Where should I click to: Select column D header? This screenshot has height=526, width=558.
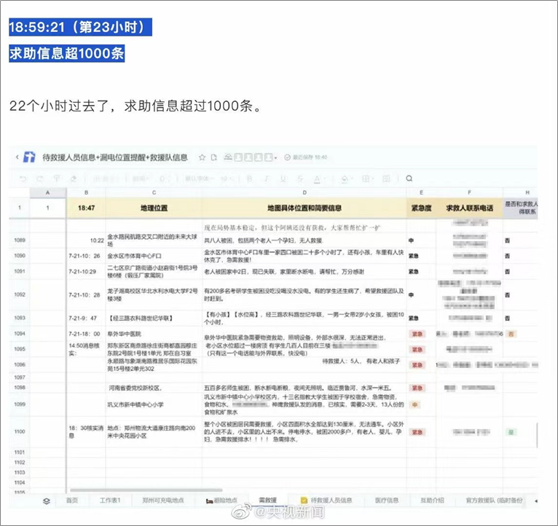[304, 192]
